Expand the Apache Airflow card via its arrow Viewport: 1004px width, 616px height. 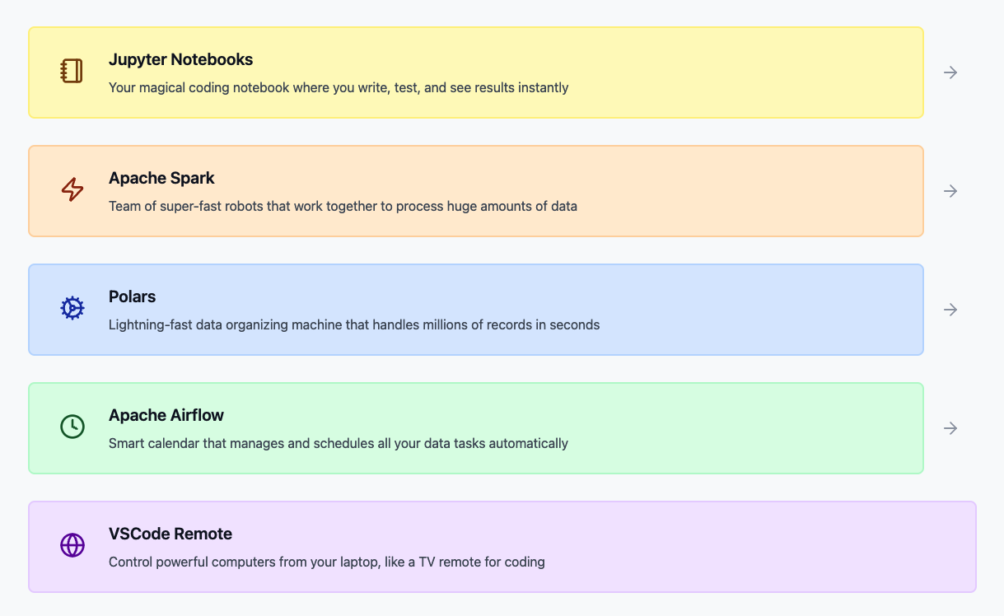pyautogui.click(x=950, y=428)
